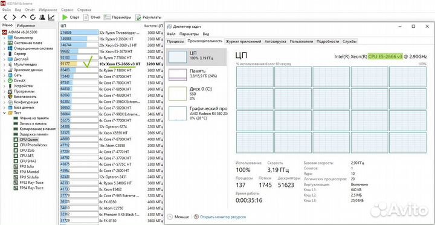Switch to the Журнал приложений tab
The image size is (435, 225).
[x=243, y=41]
